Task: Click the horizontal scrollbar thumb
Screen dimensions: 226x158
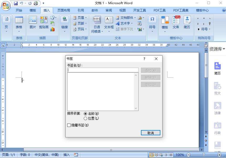Action: 111,150
